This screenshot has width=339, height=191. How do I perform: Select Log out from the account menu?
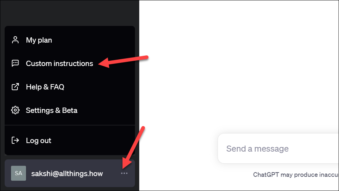point(70,140)
